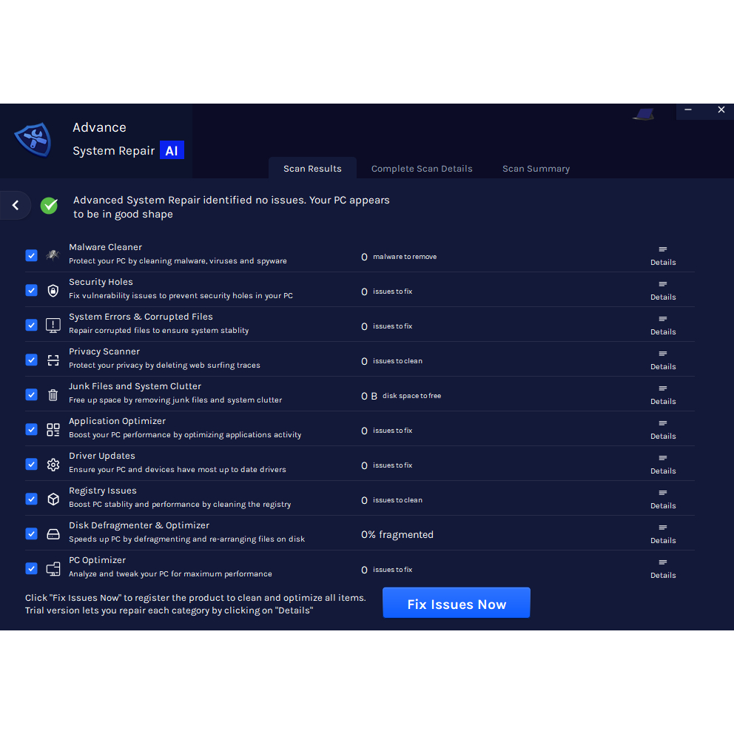Switch to the Complete Scan Details tab

[422, 169]
